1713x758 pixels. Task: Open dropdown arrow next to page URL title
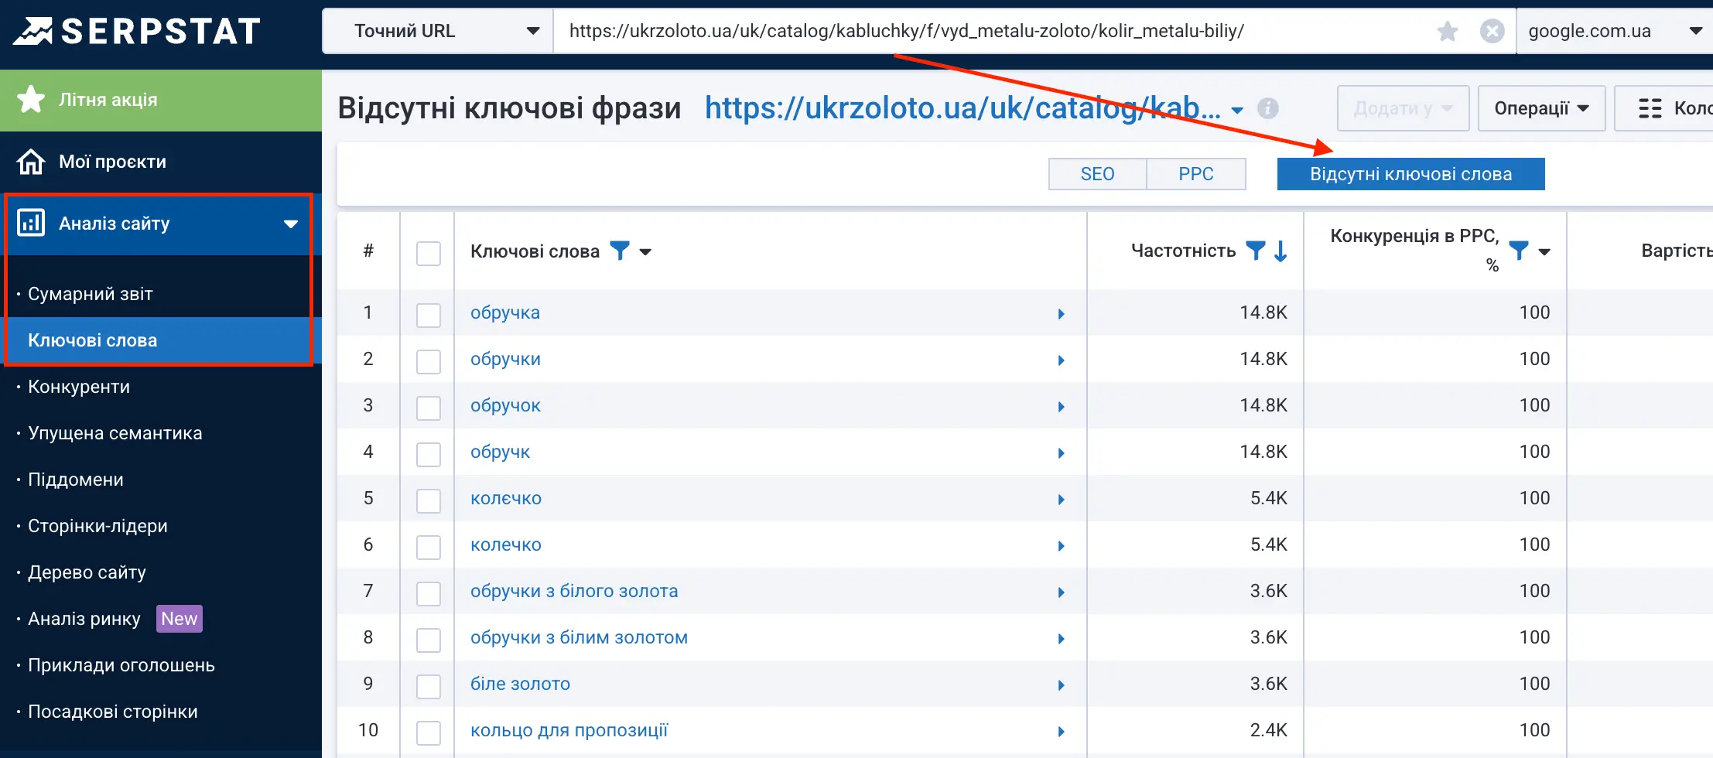1237,110
